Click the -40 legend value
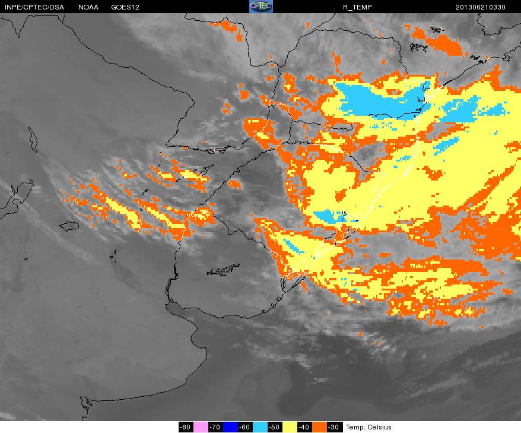521x433 pixels. (x=304, y=427)
